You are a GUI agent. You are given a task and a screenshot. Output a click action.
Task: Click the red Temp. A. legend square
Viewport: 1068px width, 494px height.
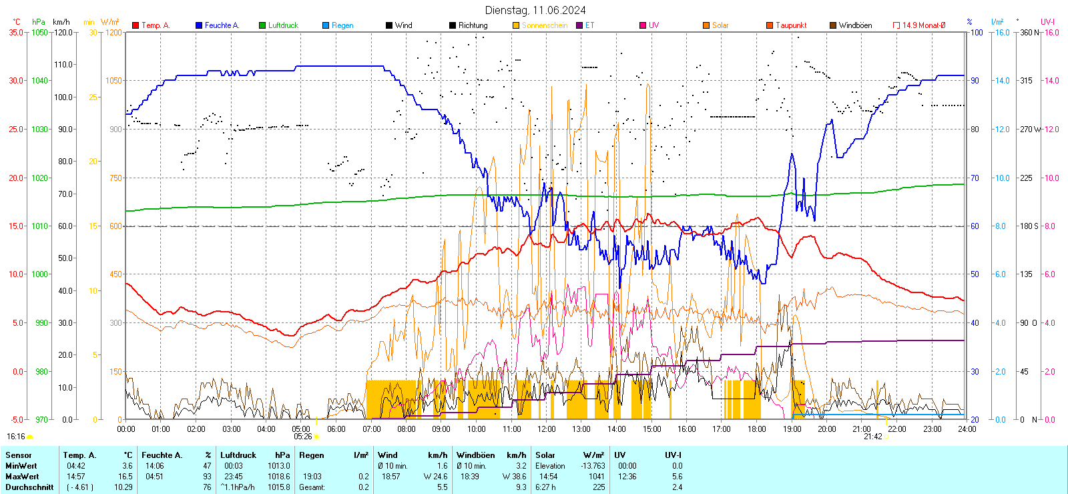point(136,25)
